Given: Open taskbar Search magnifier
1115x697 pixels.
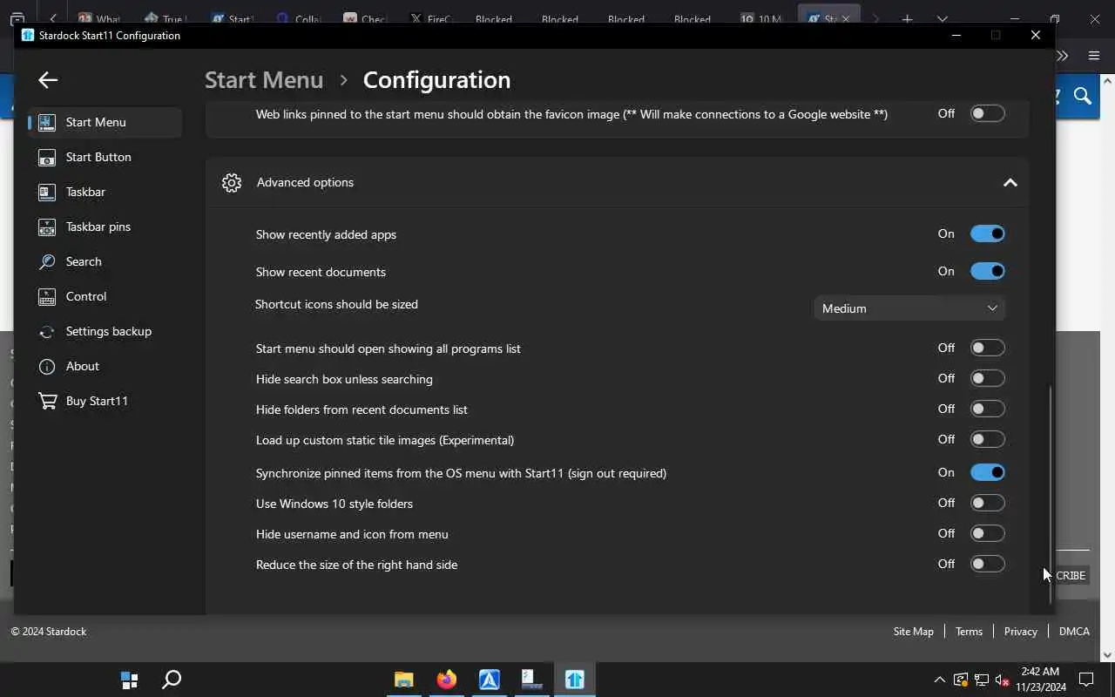Looking at the screenshot, I should (x=172, y=680).
